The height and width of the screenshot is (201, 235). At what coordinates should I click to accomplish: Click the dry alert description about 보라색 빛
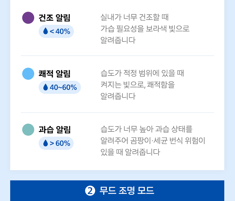pyautogui.click(x=145, y=29)
